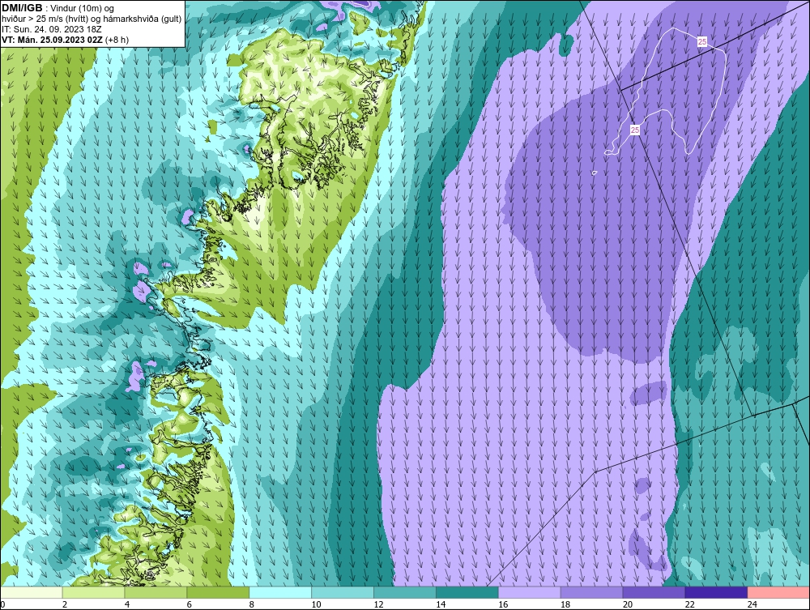Click the 18-20 m/s medium purple legend swatch
The width and height of the screenshot is (810, 610).
tap(591, 592)
